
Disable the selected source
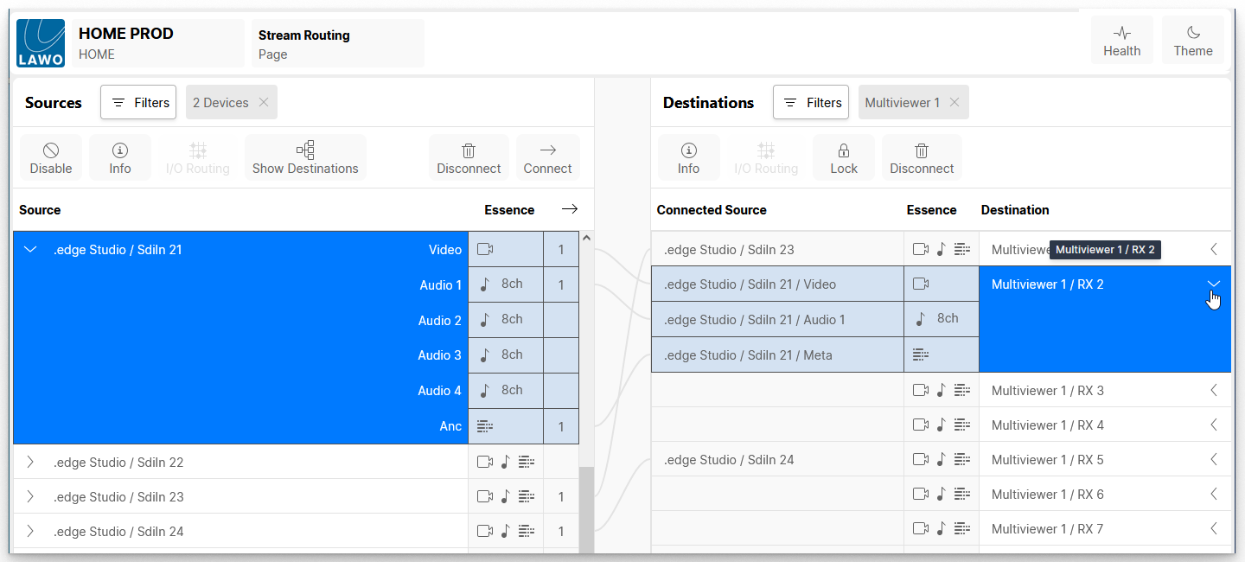pyautogui.click(x=51, y=158)
